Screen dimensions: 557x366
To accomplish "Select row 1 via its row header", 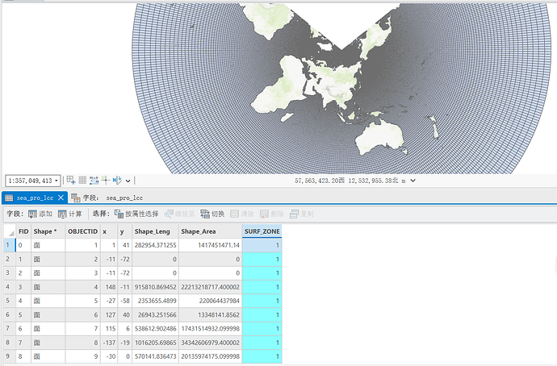I will (x=7, y=245).
